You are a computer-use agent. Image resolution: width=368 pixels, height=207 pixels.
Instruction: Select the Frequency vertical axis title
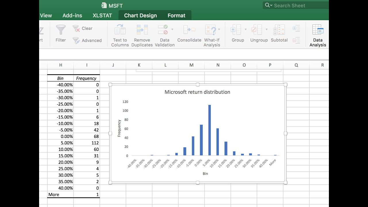[119, 128]
